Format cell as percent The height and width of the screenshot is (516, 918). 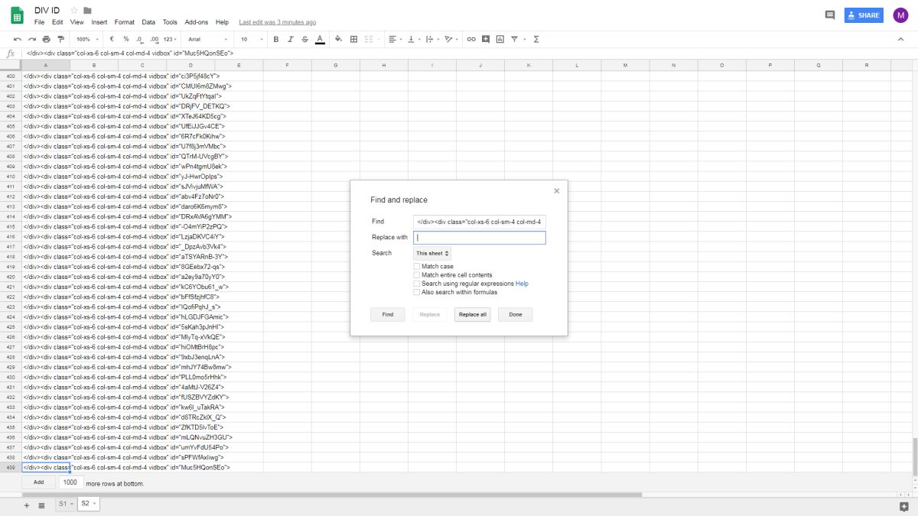click(125, 39)
